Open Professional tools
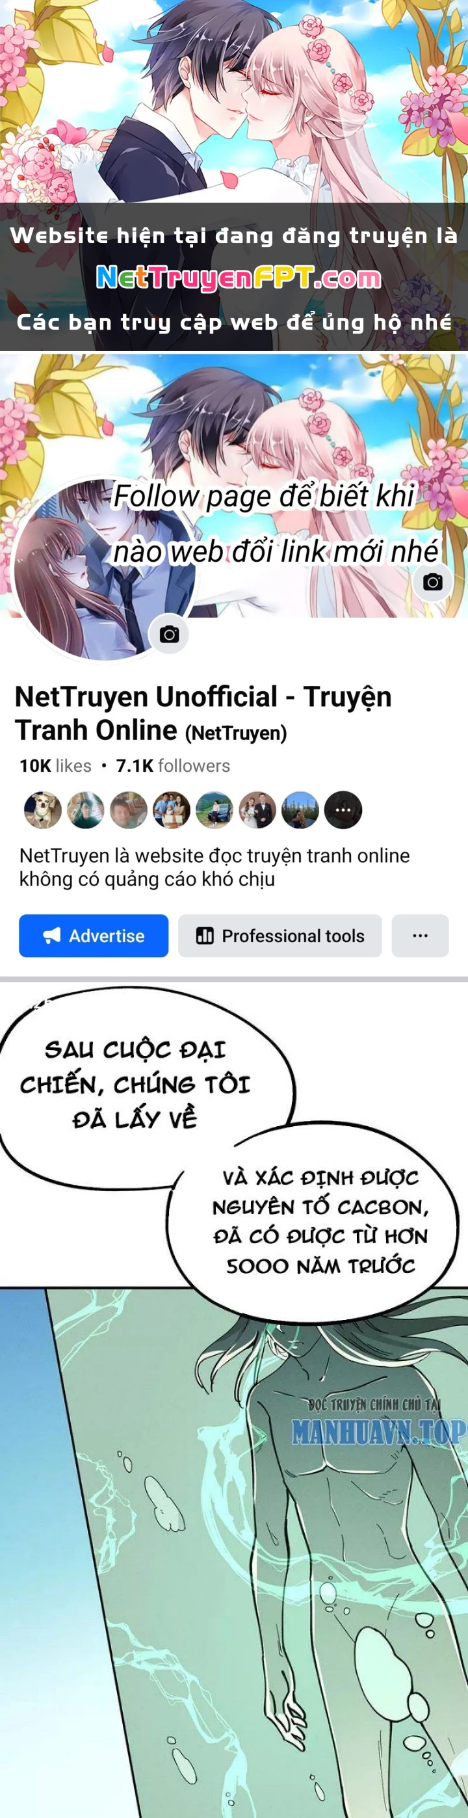This screenshot has width=468, height=1818. click(x=279, y=936)
